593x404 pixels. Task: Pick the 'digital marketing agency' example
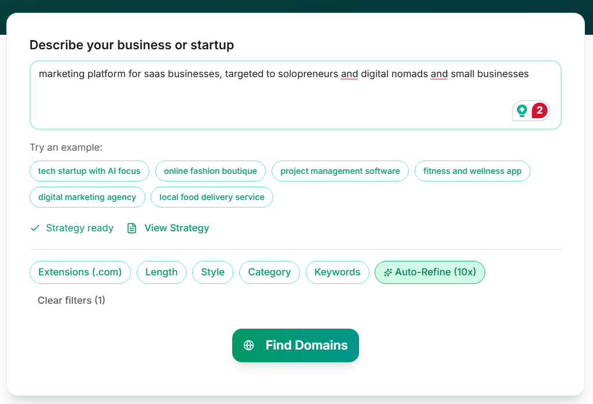click(87, 197)
